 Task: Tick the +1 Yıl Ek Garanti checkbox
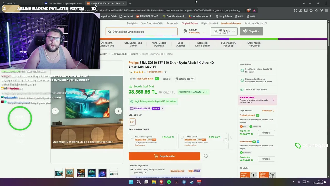(x=182, y=137)
